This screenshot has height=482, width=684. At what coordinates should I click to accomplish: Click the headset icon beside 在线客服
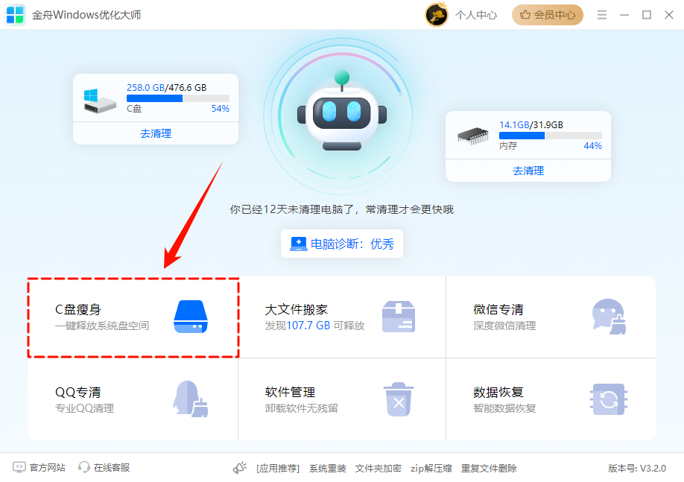pyautogui.click(x=84, y=468)
